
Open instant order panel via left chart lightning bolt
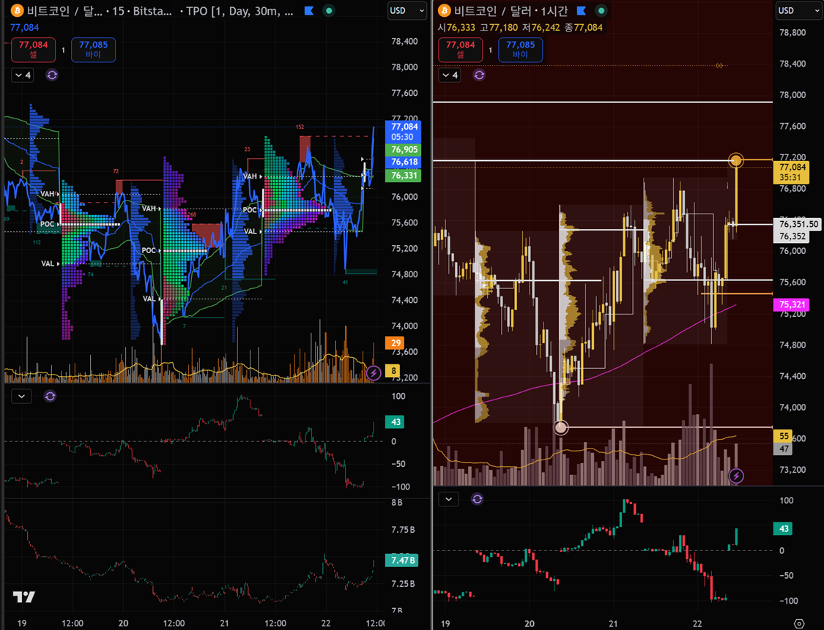(374, 372)
